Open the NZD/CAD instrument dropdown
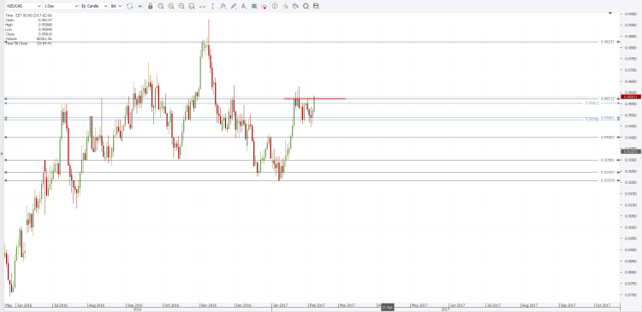Viewport: 642px width, 312px height. pyautogui.click(x=23, y=6)
